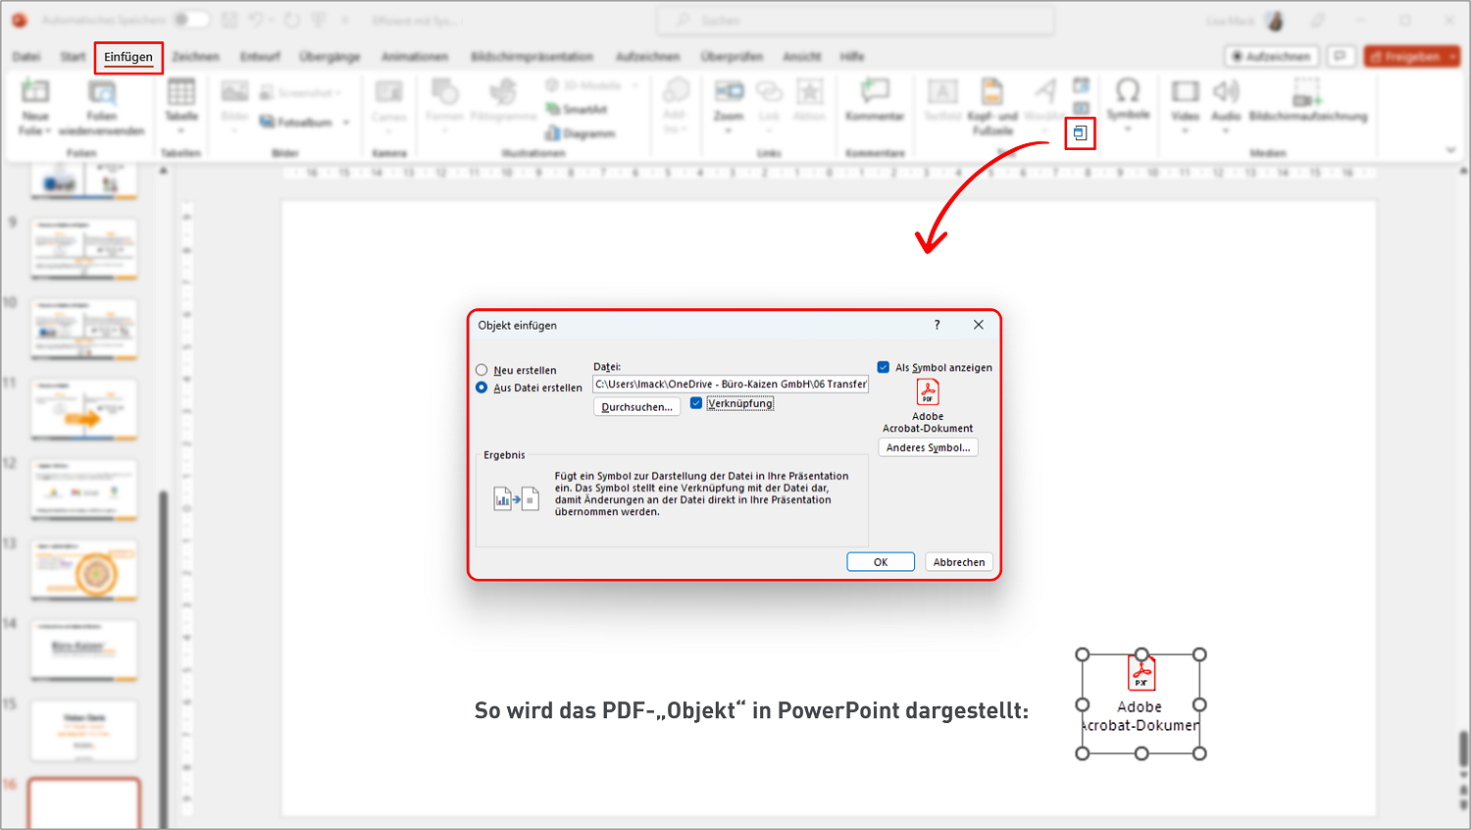Open the Freigeben dropdown arrow
This screenshot has height=830, width=1471.
point(1450,57)
